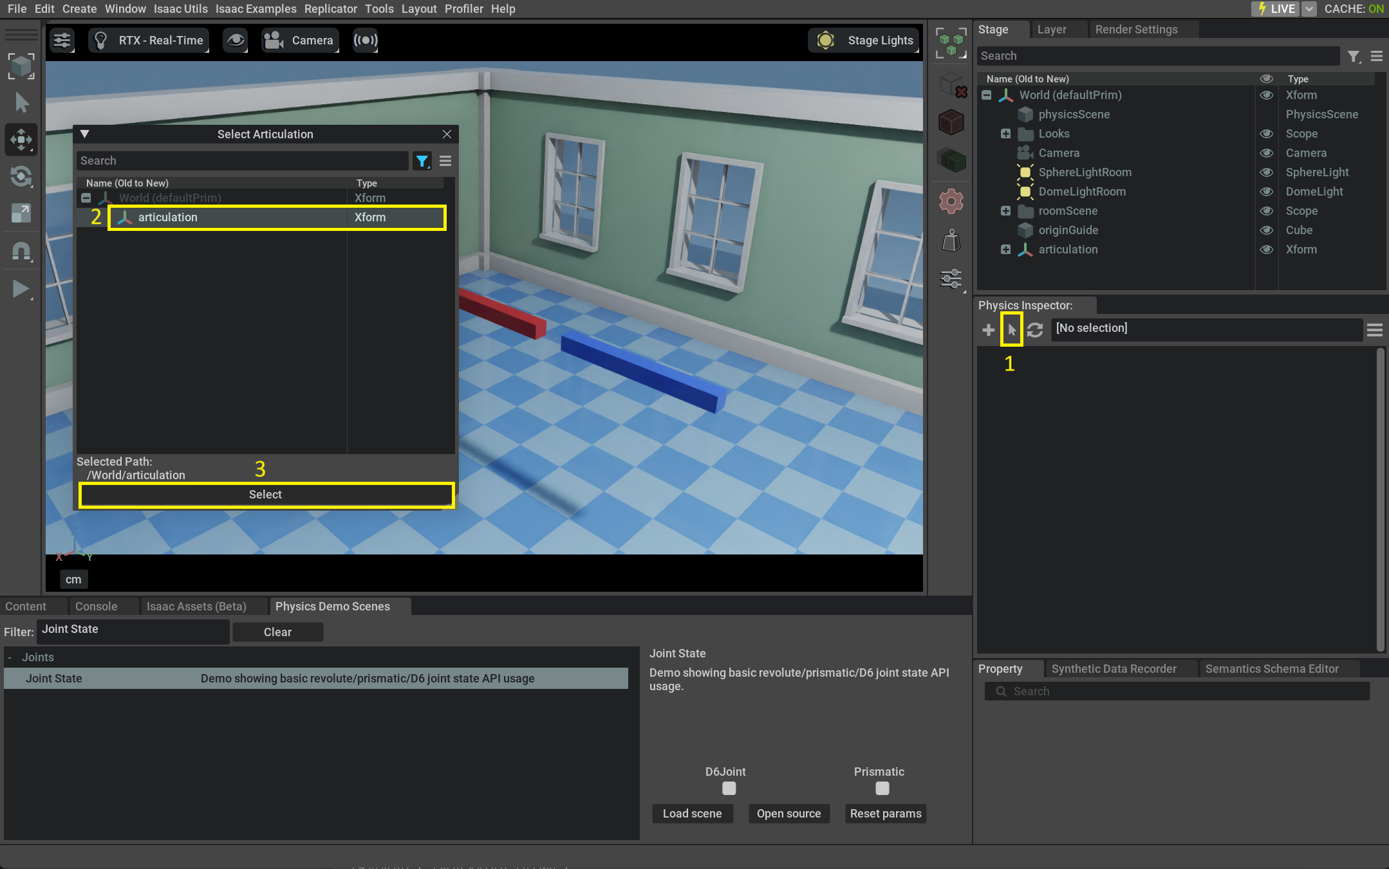
Task: Switch to the Render Settings tab
Action: click(1136, 30)
